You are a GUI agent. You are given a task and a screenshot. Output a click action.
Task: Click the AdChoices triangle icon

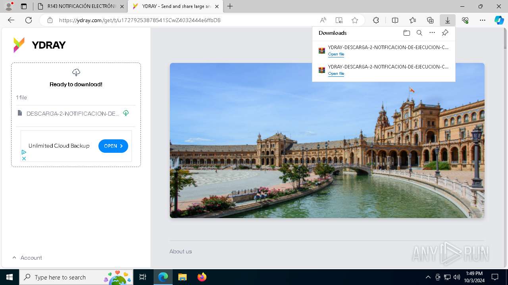[x=24, y=152]
